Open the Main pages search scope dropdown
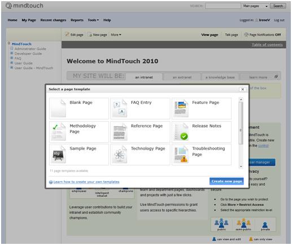The image size is (292, 245). 255,6
